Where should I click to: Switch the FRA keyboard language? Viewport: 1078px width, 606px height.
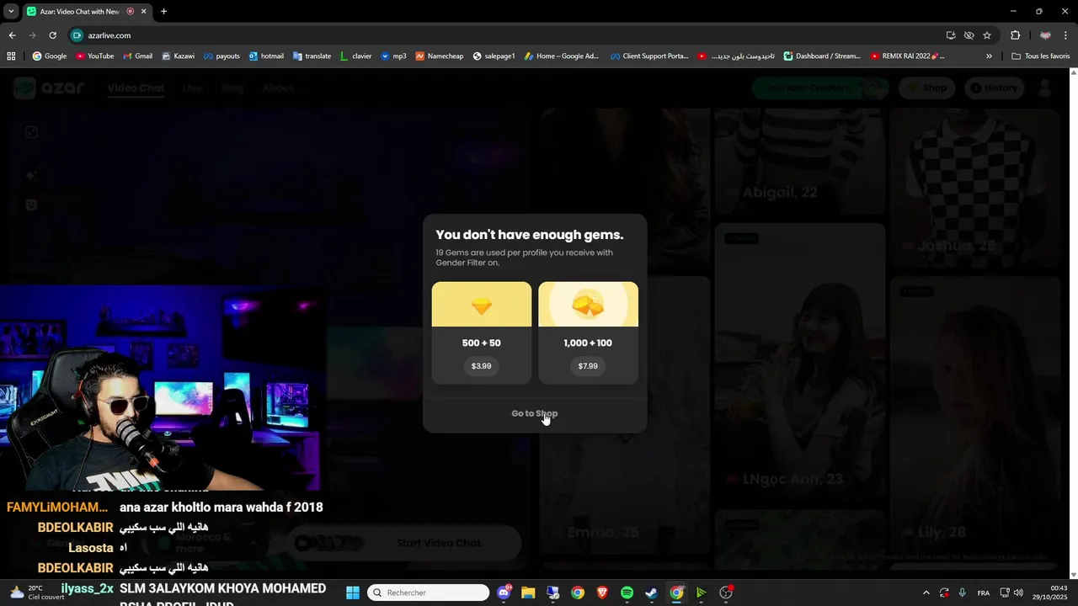point(983,593)
